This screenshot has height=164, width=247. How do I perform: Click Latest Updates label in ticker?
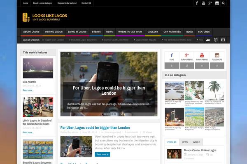31,40
